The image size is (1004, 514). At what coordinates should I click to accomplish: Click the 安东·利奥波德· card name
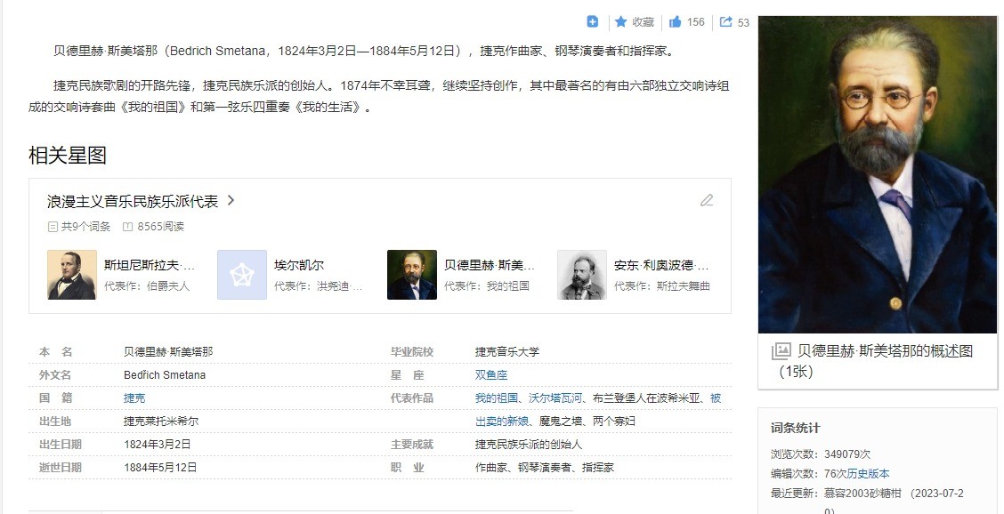[x=661, y=265]
